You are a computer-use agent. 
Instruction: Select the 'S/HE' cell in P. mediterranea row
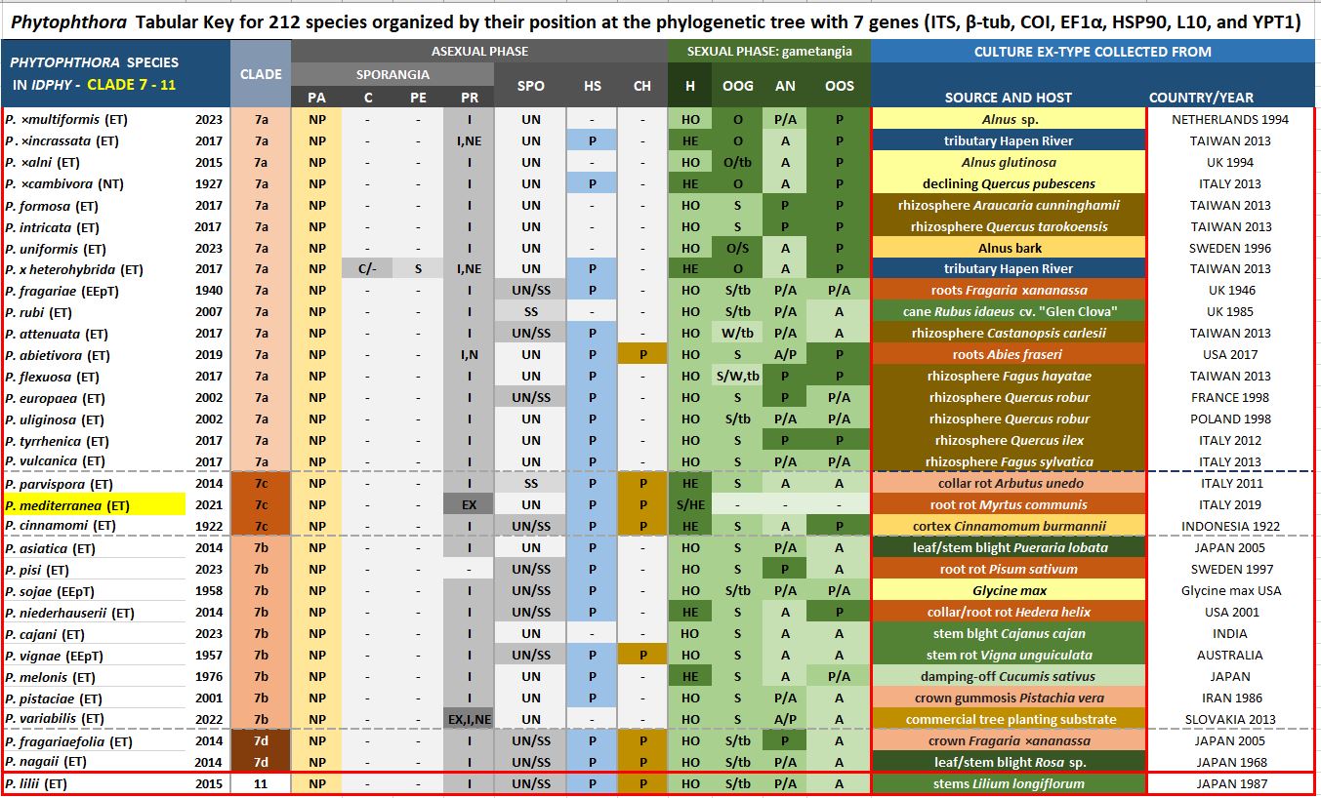point(690,505)
